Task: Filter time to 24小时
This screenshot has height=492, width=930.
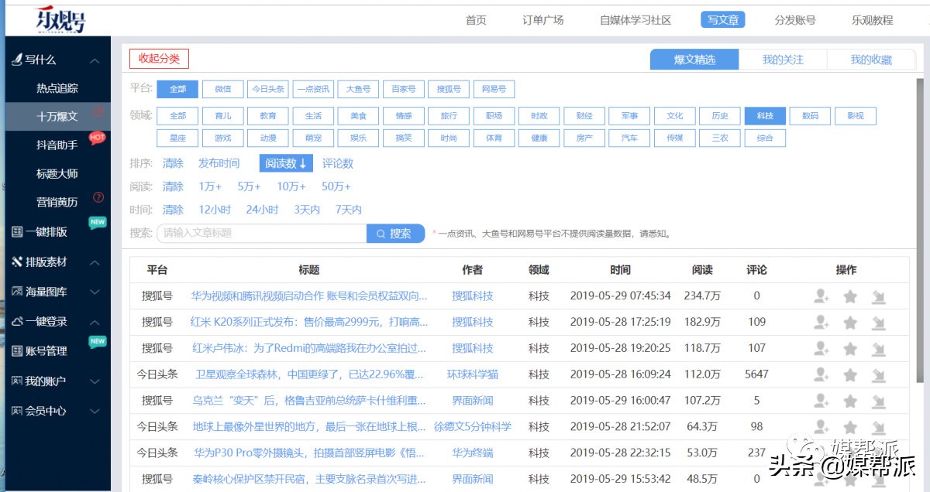Action: (262, 210)
